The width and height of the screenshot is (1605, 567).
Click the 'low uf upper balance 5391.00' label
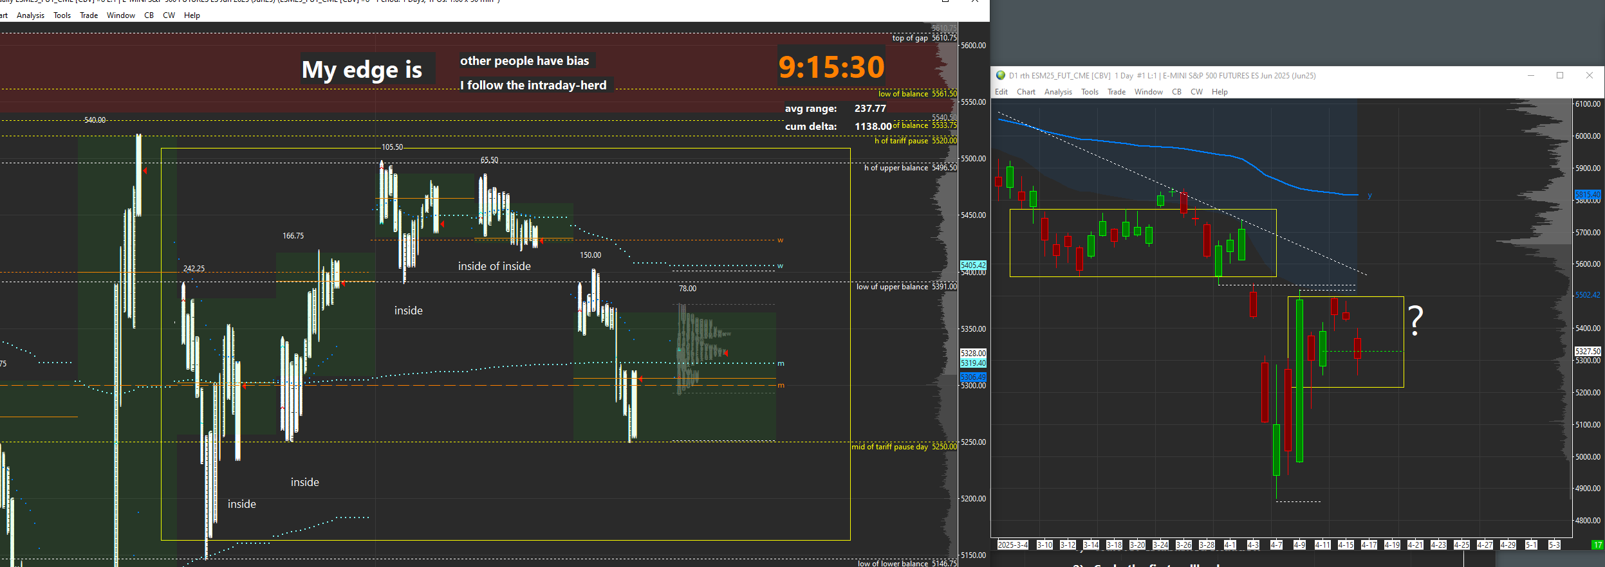[907, 287]
